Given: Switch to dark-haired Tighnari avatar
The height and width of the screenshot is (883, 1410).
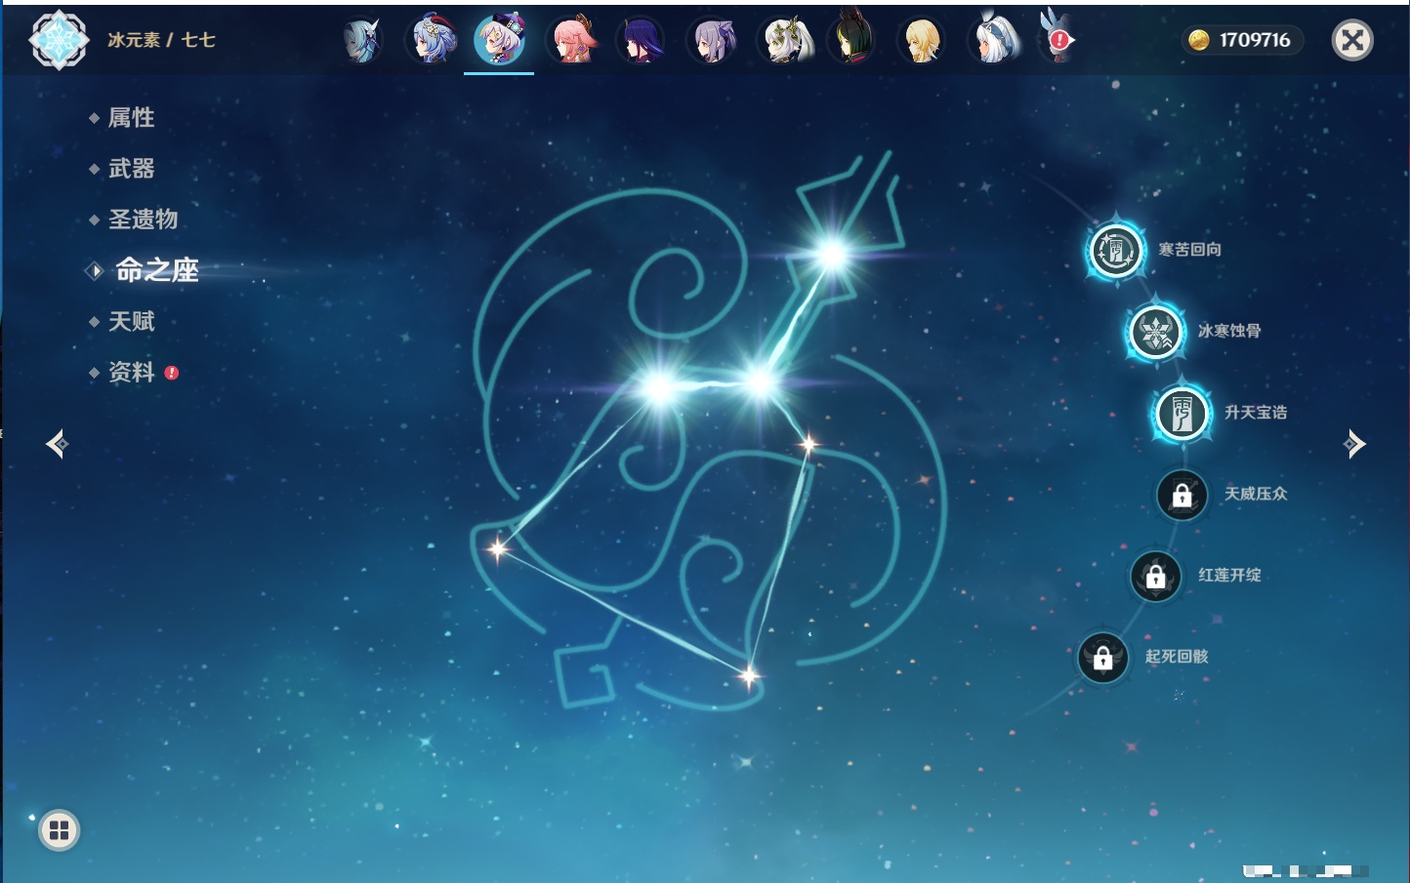Looking at the screenshot, I should tap(852, 38).
